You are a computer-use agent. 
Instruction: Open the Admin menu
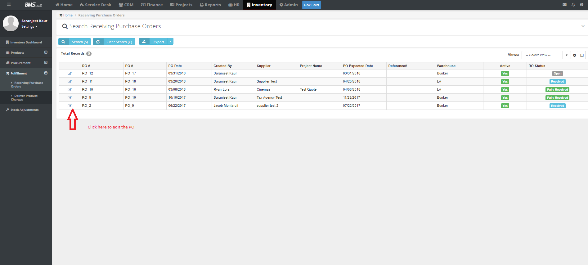tap(289, 5)
